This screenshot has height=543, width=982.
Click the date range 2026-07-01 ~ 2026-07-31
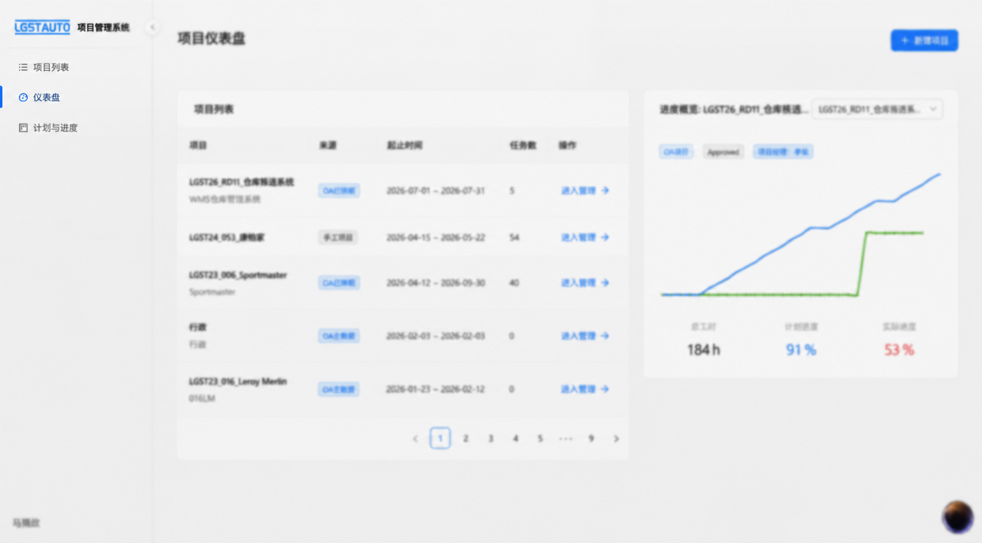[x=435, y=190]
